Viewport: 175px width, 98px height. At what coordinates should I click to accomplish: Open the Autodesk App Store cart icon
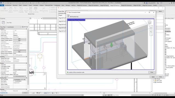coord(158,3)
